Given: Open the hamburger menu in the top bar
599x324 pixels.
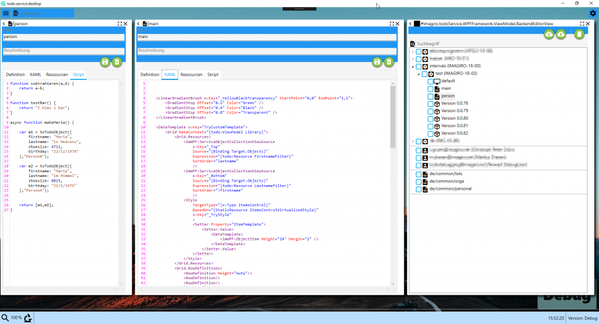Looking at the screenshot, I should pyautogui.click(x=6, y=13).
